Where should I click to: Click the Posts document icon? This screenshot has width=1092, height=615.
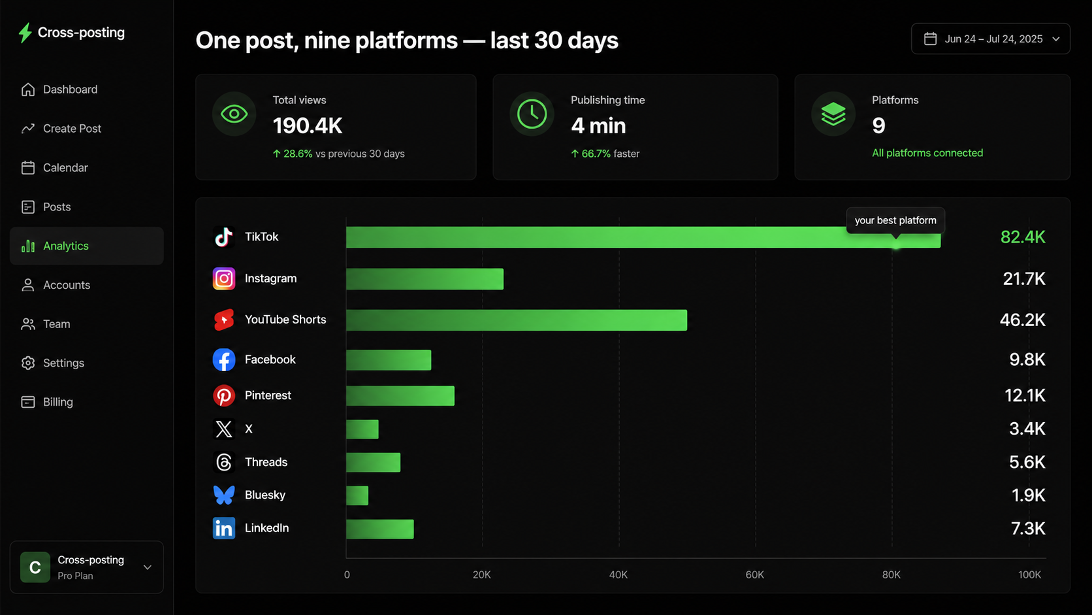pyautogui.click(x=28, y=207)
